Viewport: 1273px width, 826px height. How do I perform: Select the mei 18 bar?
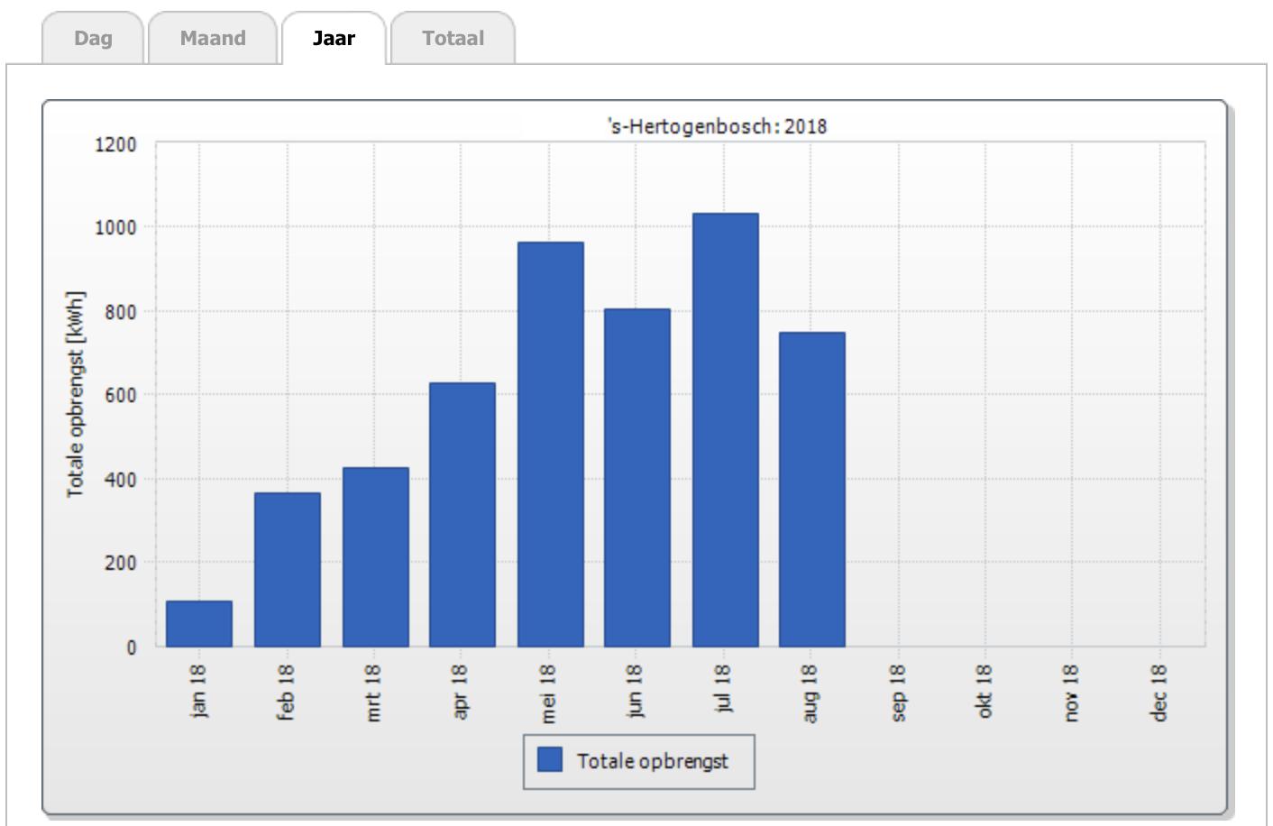[x=549, y=442]
